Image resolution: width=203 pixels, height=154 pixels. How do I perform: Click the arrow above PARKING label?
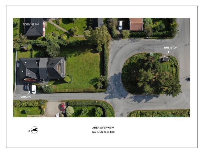(29, 93)
